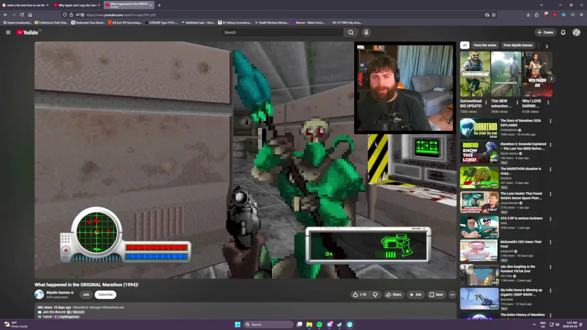Open Steam from the taskbar

(339, 324)
